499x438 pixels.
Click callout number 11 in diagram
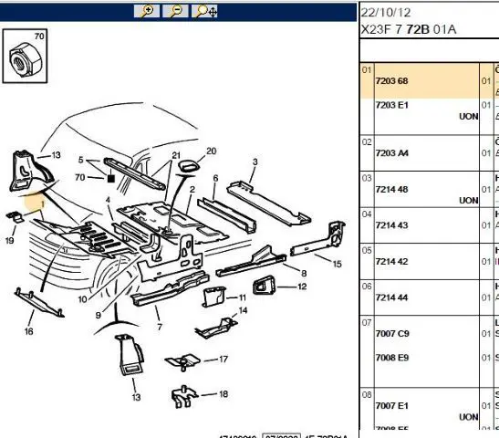coord(243,297)
